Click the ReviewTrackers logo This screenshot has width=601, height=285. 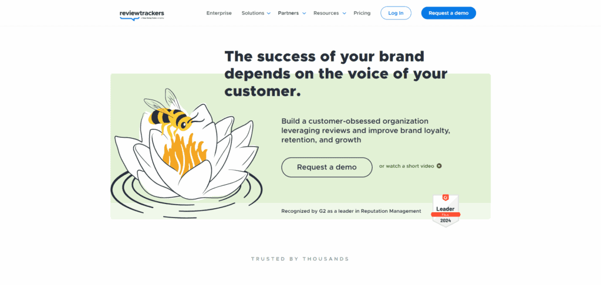click(142, 15)
